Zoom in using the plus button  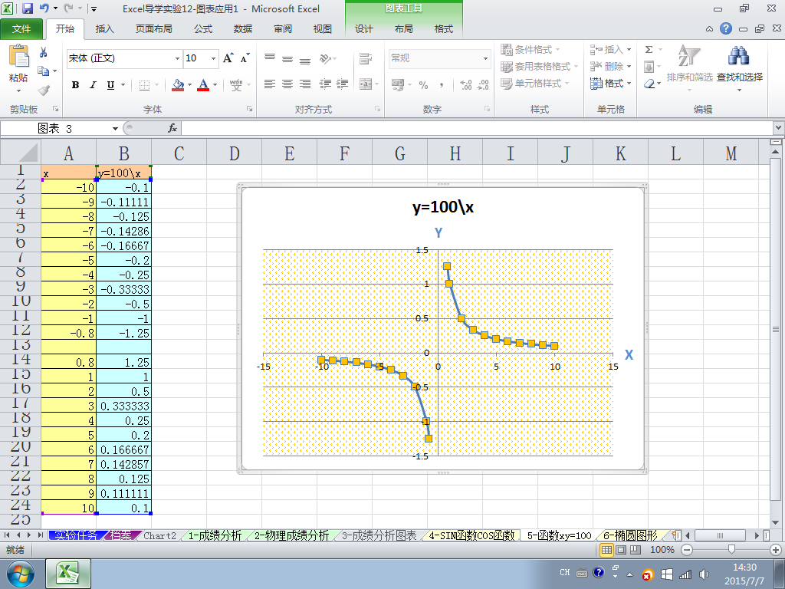776,550
